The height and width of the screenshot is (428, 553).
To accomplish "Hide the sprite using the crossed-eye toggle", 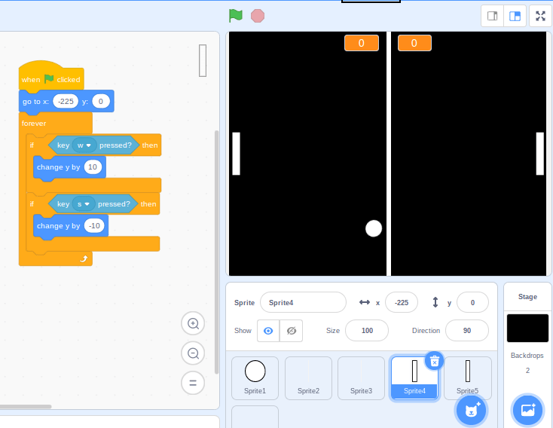I will (291, 331).
